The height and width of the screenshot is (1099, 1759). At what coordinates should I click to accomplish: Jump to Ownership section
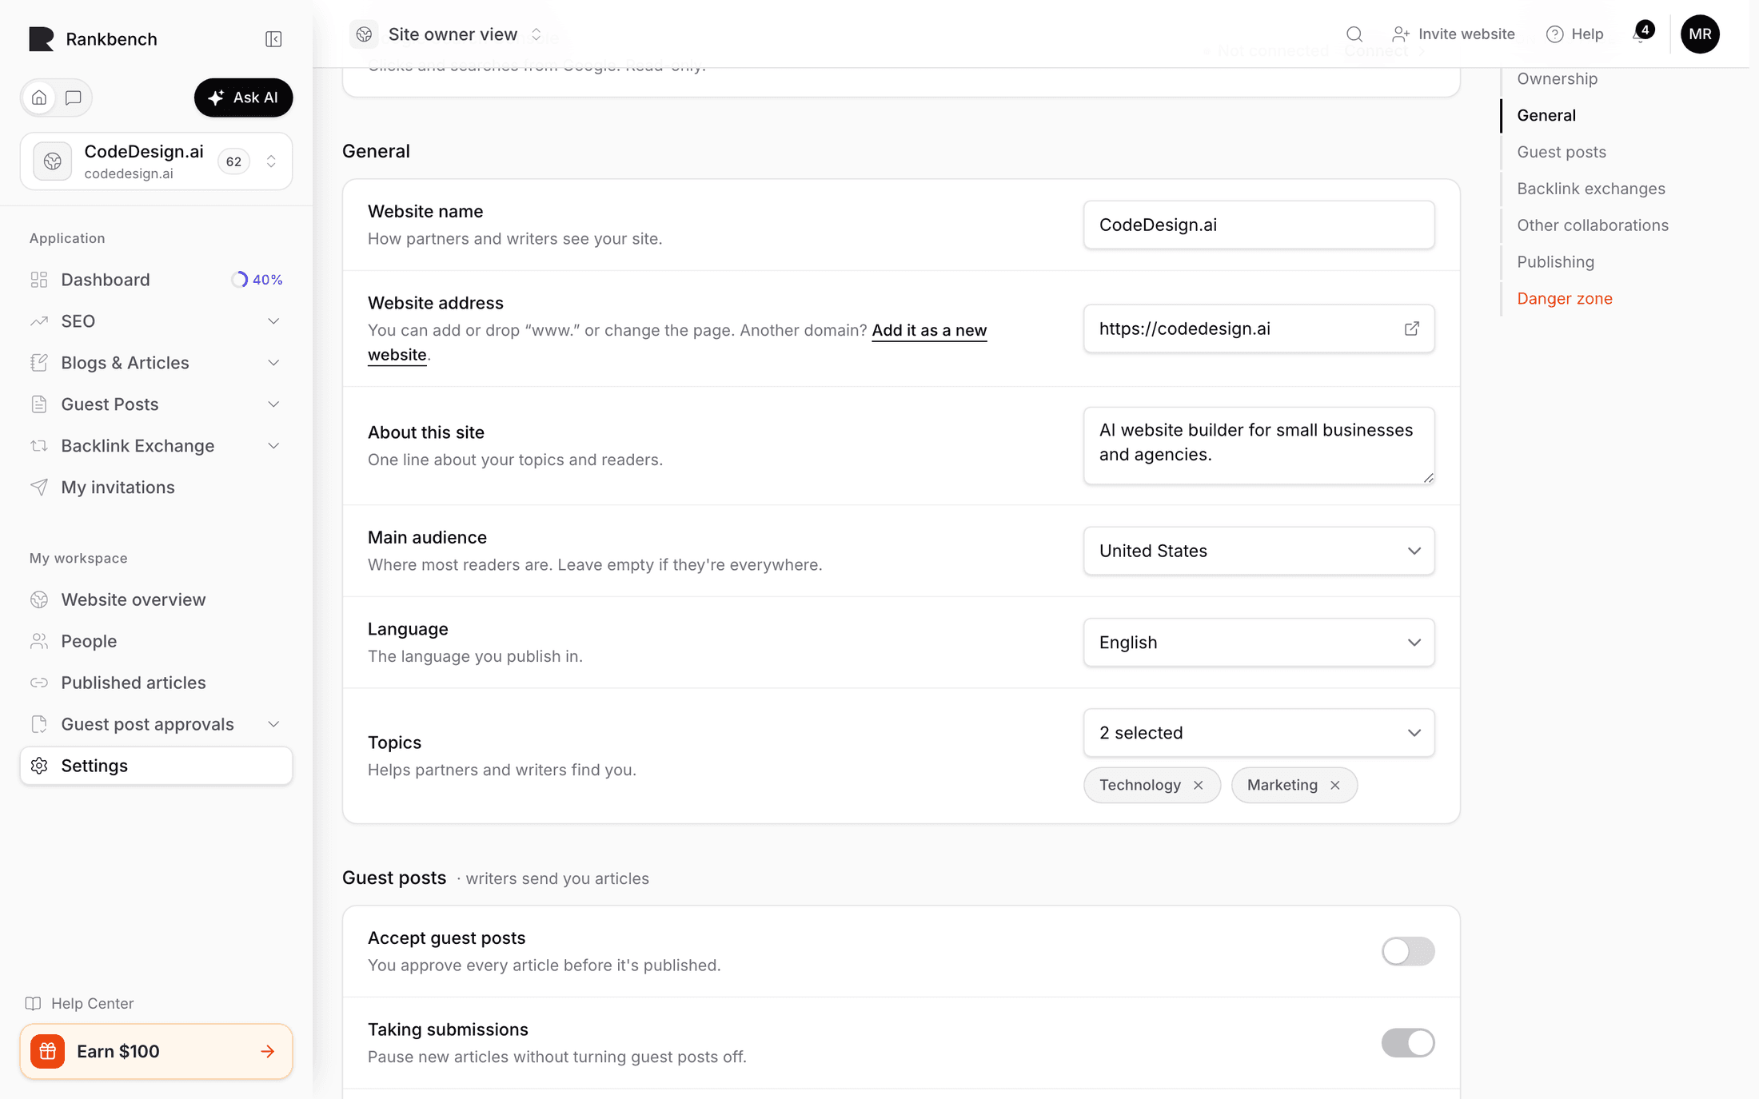click(1557, 78)
